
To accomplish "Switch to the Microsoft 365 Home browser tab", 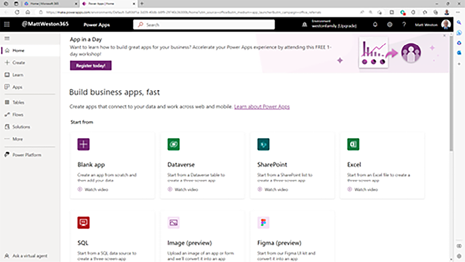I will click(x=50, y=3).
